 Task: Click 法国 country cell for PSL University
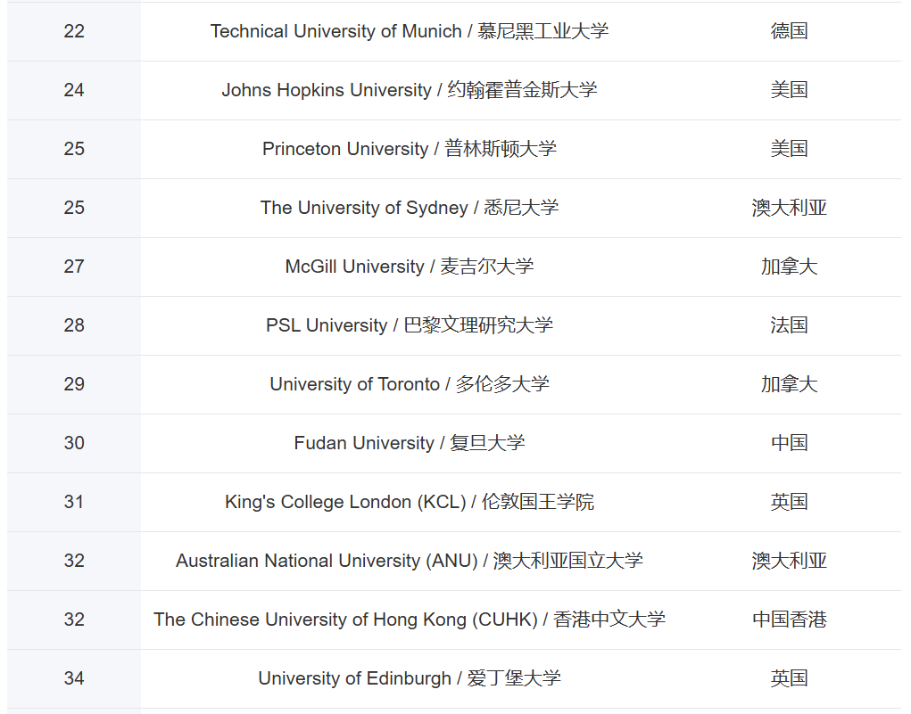[x=789, y=325]
